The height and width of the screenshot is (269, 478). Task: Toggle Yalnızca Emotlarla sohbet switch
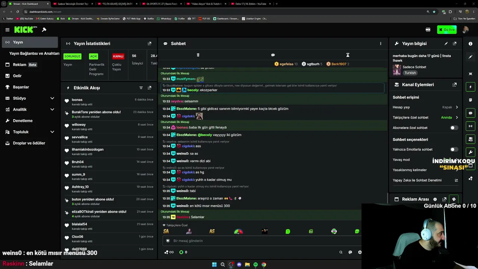coord(454,149)
